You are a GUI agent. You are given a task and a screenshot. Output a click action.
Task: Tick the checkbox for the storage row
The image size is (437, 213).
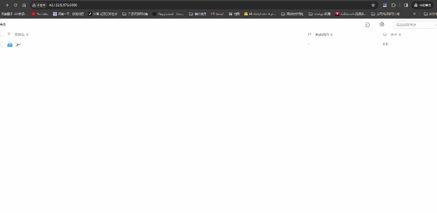(2, 44)
